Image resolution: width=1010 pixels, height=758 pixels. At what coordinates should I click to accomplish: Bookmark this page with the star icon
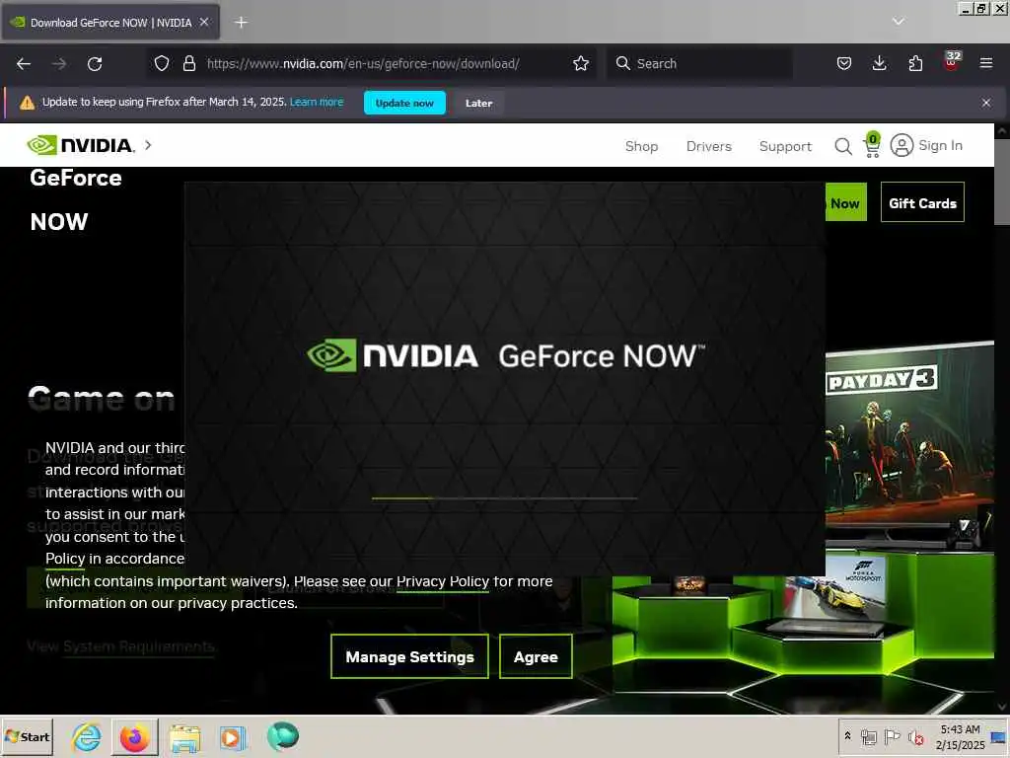(580, 64)
